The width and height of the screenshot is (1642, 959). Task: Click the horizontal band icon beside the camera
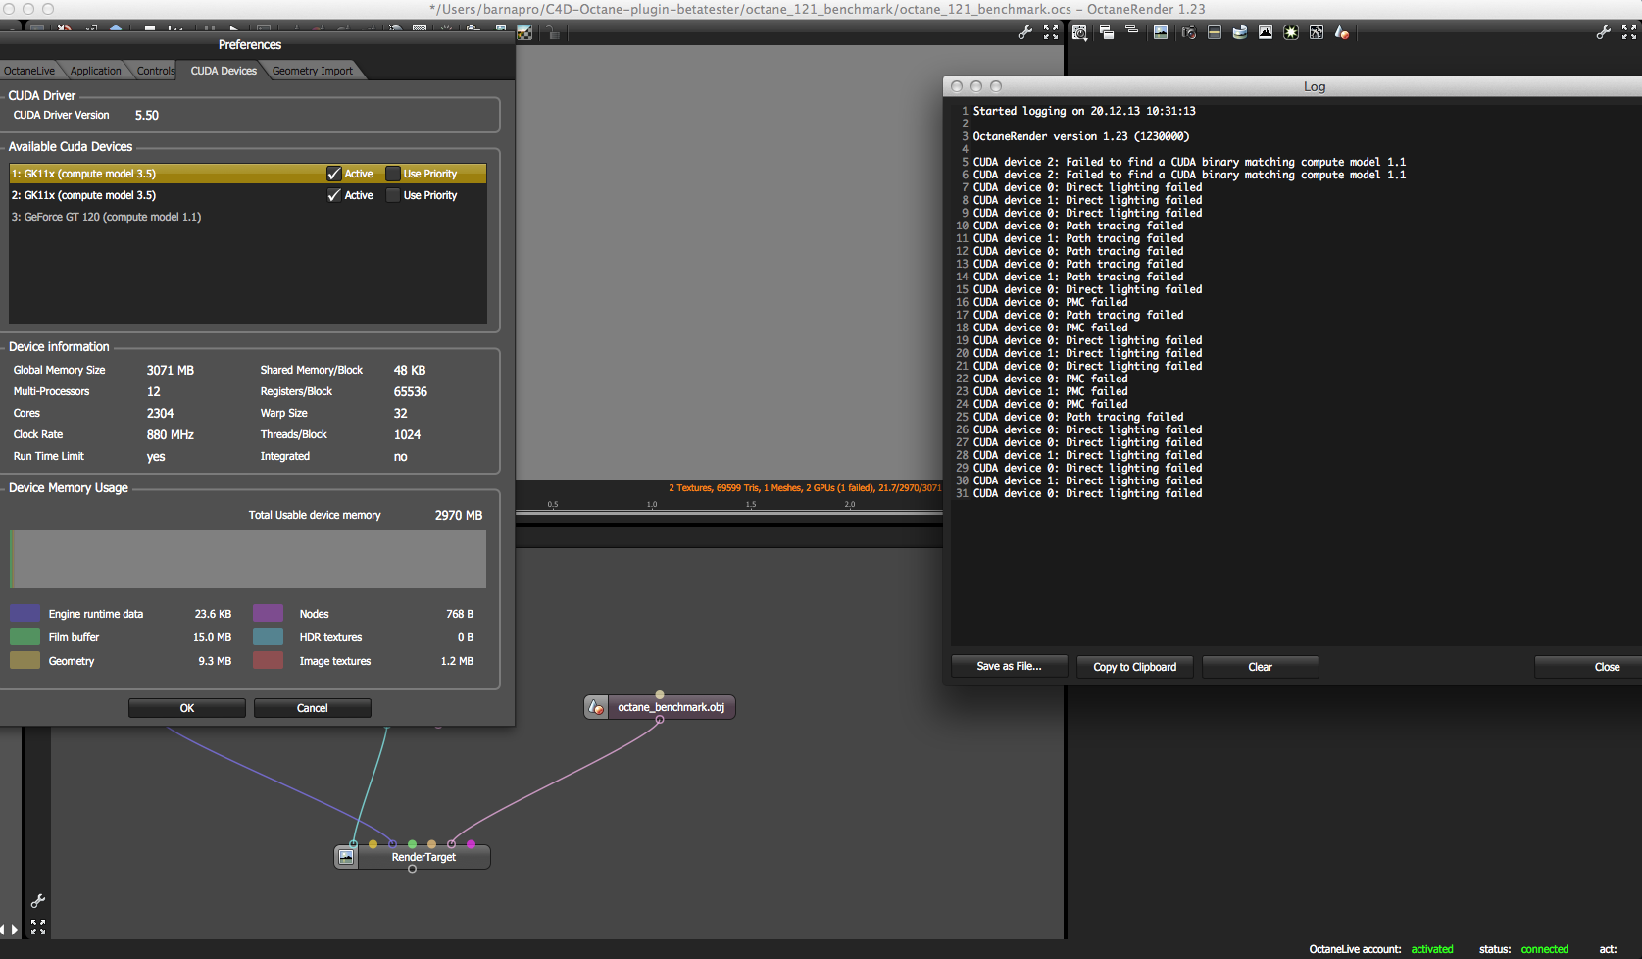1215,32
